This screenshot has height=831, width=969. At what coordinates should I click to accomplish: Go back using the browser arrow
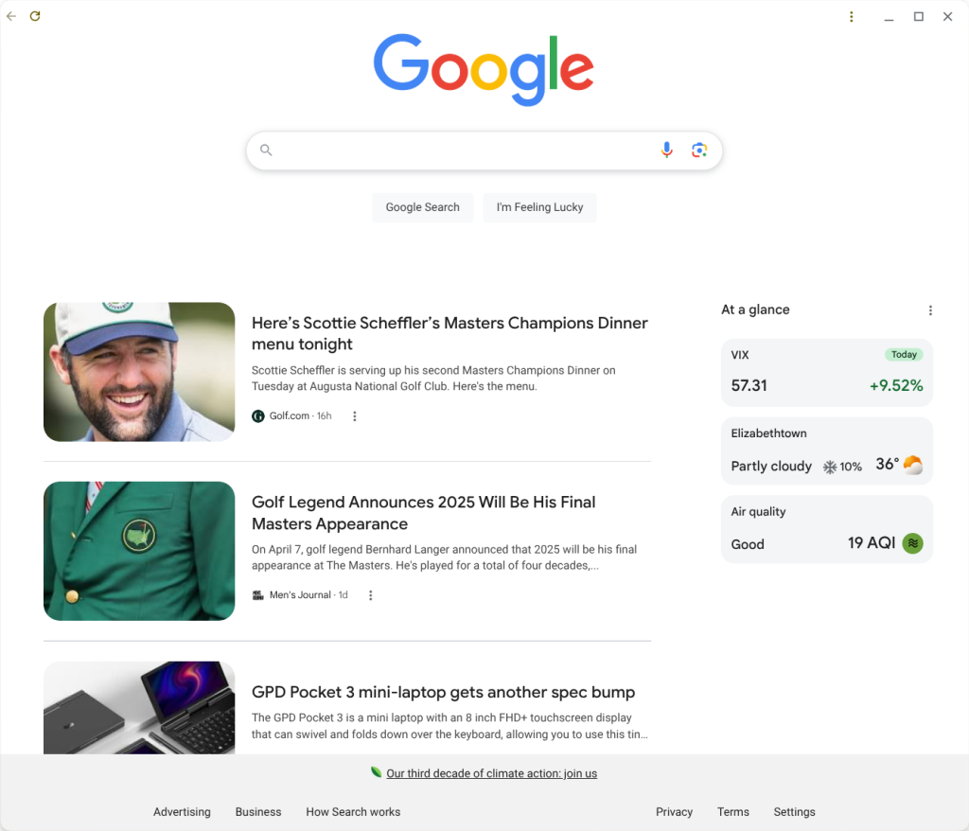(11, 16)
